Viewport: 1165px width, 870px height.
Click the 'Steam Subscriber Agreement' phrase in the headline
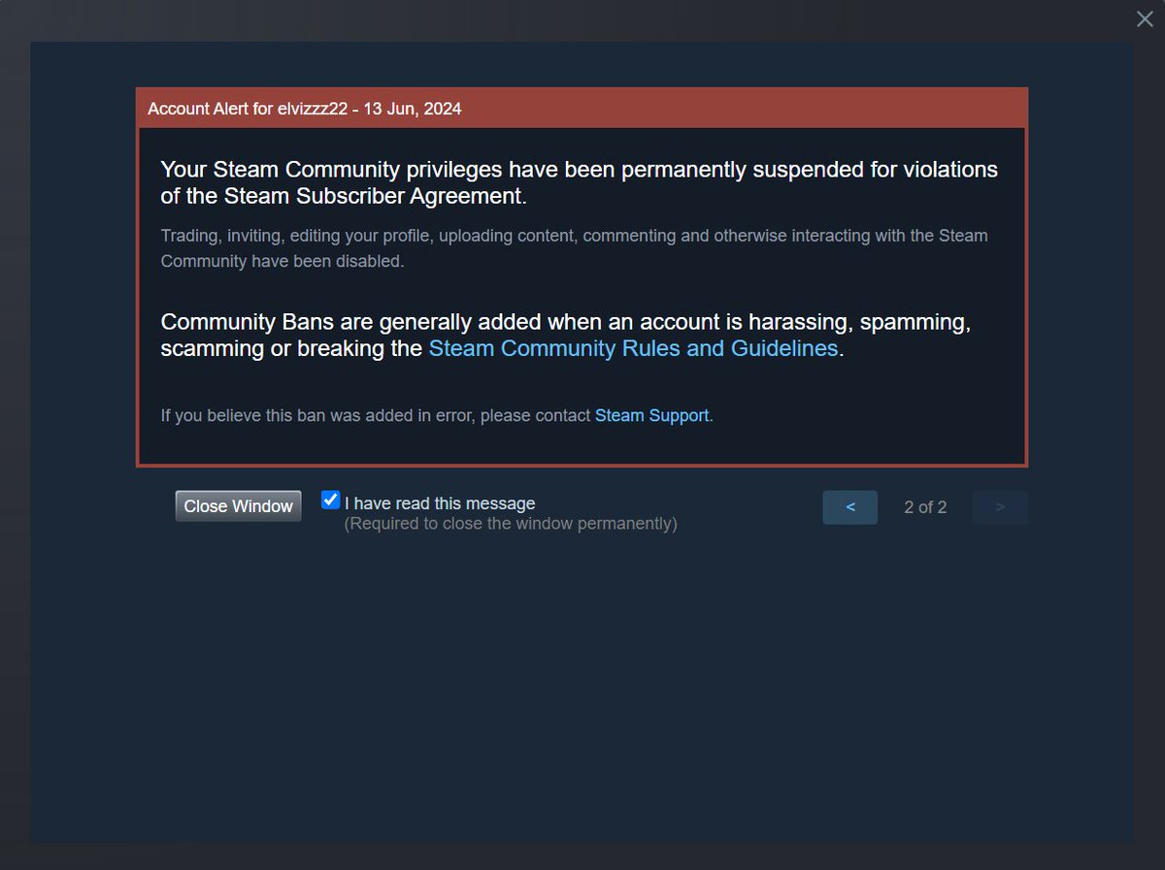coord(373,196)
